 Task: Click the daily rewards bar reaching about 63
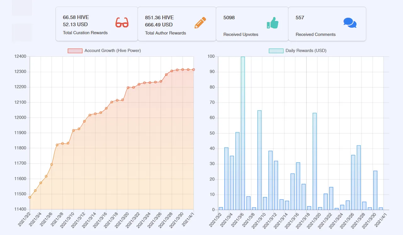(315, 161)
